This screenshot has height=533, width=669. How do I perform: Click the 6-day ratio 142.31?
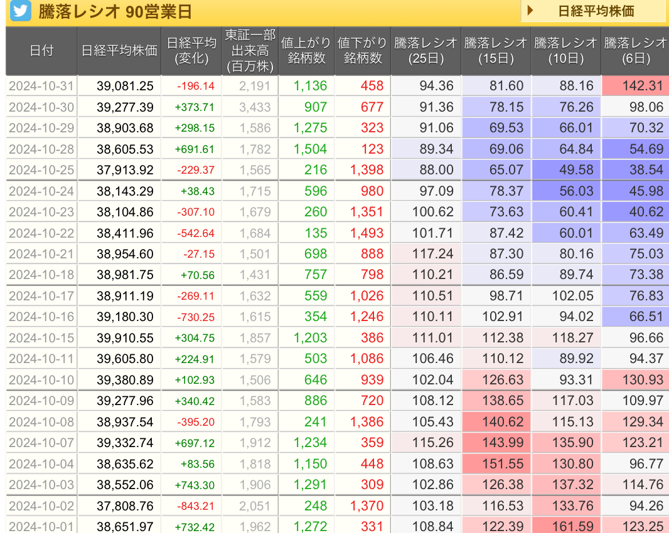point(643,86)
